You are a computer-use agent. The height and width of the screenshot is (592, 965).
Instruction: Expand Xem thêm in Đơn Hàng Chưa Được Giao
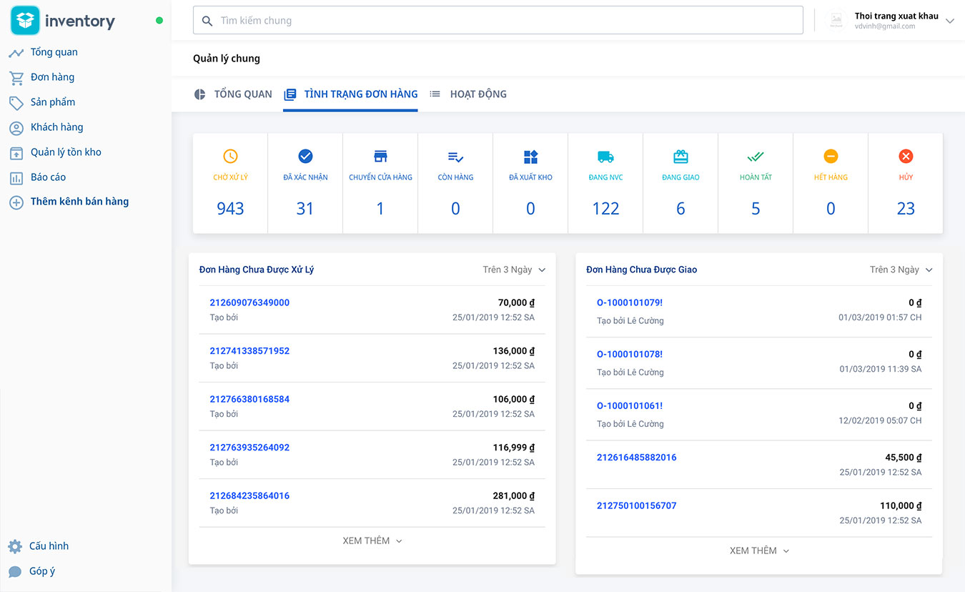pyautogui.click(x=759, y=551)
